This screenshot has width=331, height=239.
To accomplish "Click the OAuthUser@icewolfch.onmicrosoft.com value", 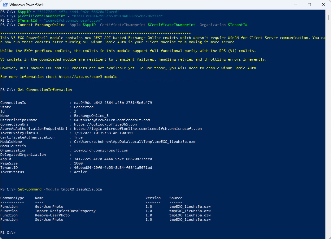I will (x=112, y=120).
